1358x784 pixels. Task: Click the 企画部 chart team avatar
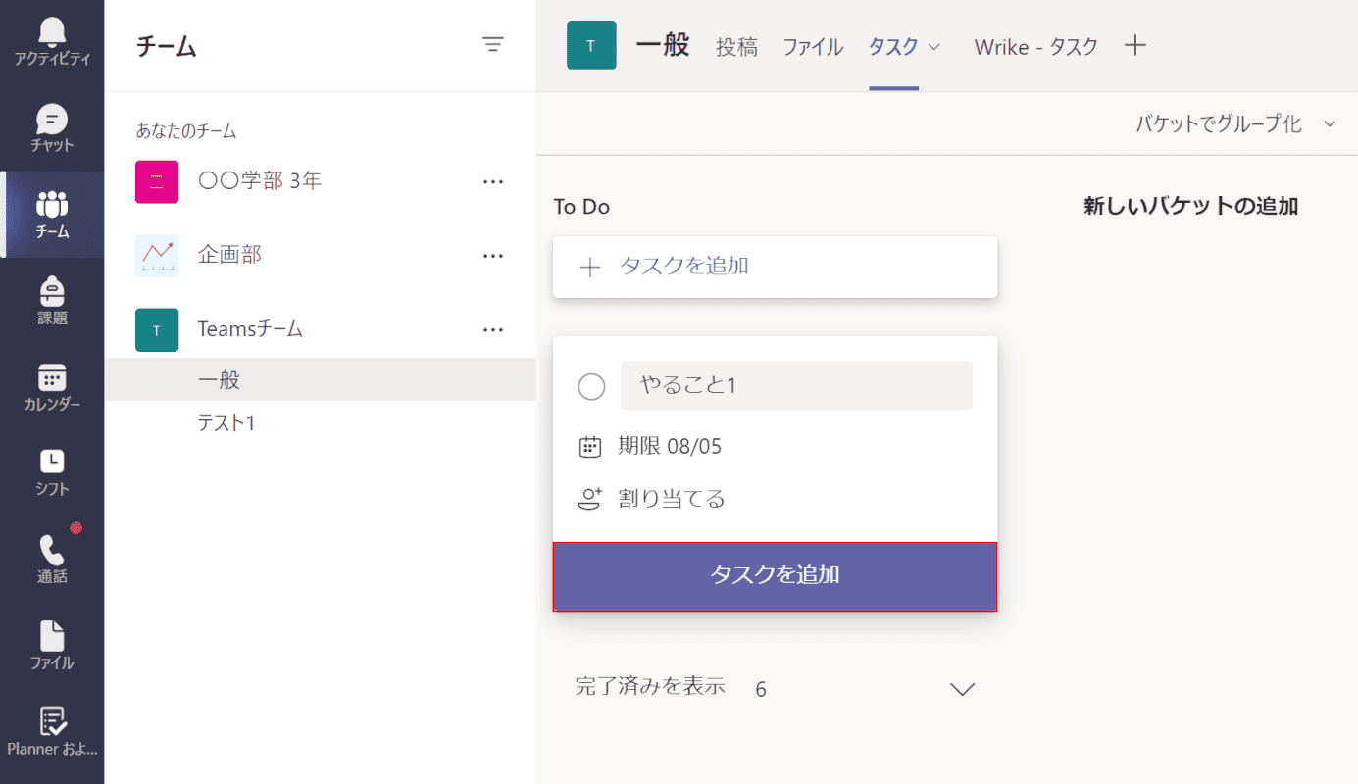pos(157,256)
